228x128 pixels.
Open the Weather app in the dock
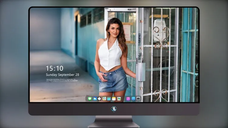(x=95, y=99)
